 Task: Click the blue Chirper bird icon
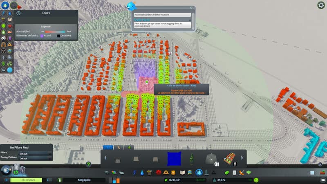click(x=131, y=6)
